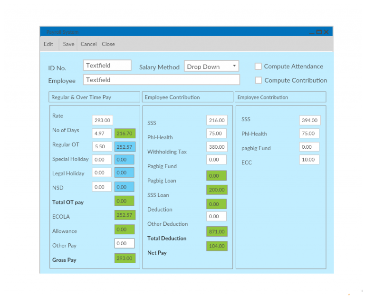Click the ID No. text field

[107, 66]
